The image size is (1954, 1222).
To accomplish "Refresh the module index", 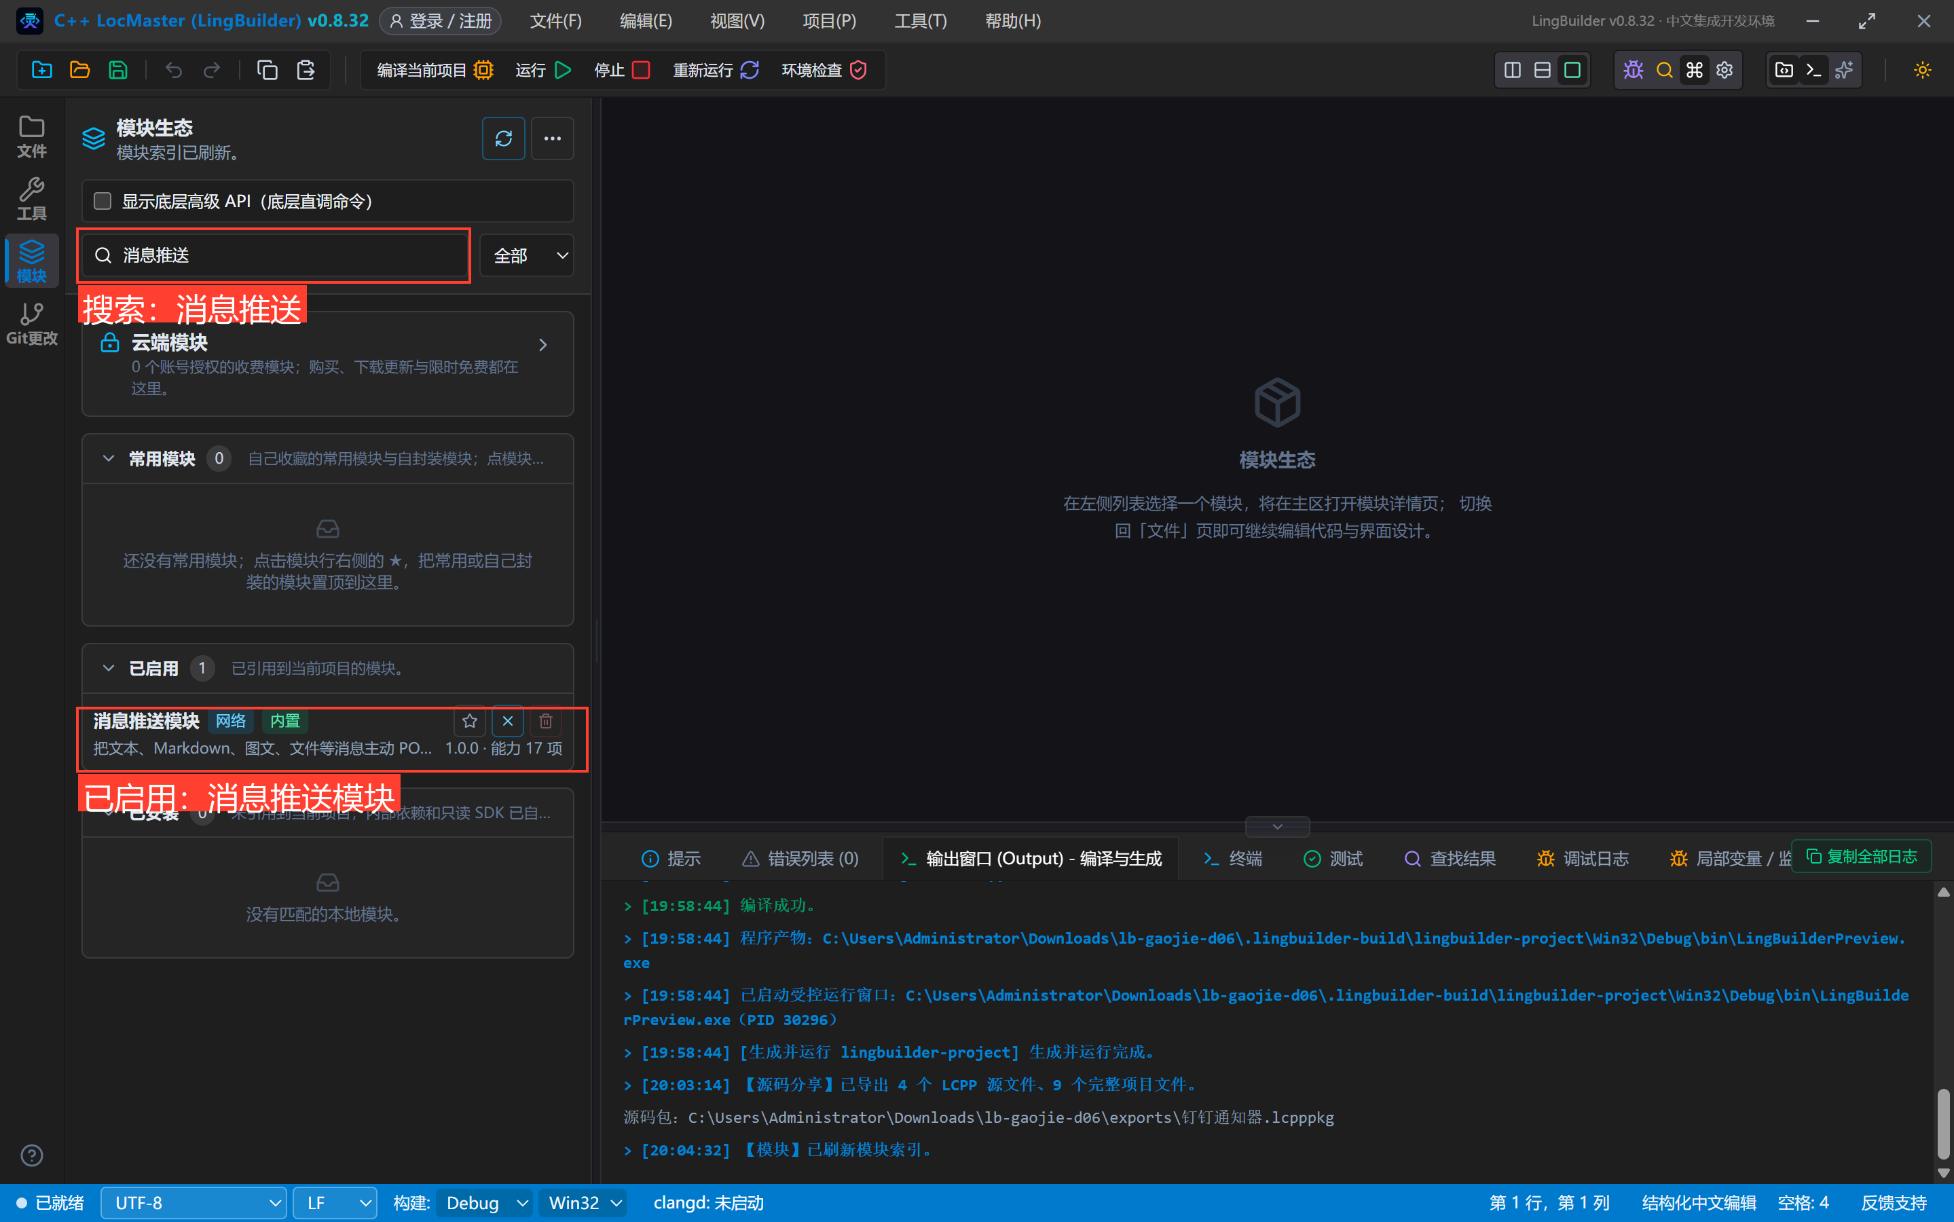I will [502, 138].
